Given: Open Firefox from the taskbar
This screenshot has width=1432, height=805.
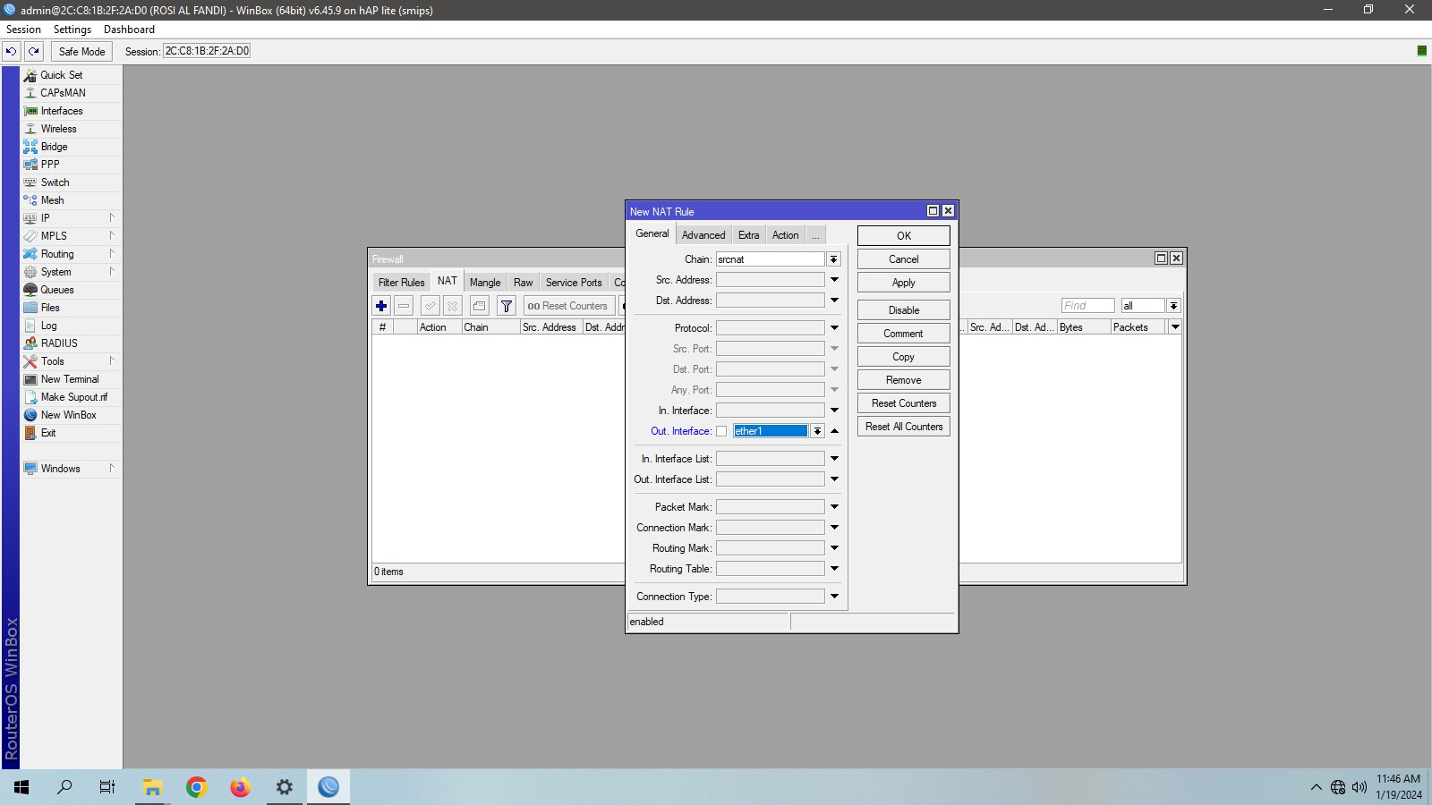Looking at the screenshot, I should (x=240, y=787).
